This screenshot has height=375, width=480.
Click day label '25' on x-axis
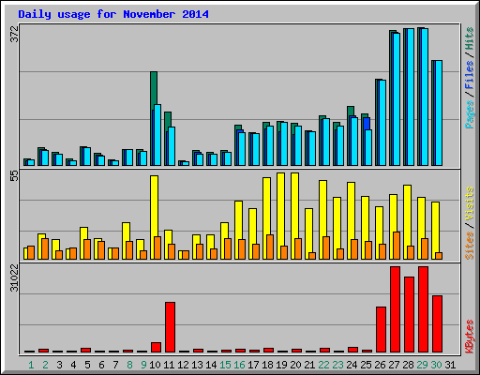point(366,365)
